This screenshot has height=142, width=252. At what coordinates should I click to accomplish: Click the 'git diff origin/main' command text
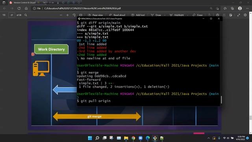coord(100,23)
